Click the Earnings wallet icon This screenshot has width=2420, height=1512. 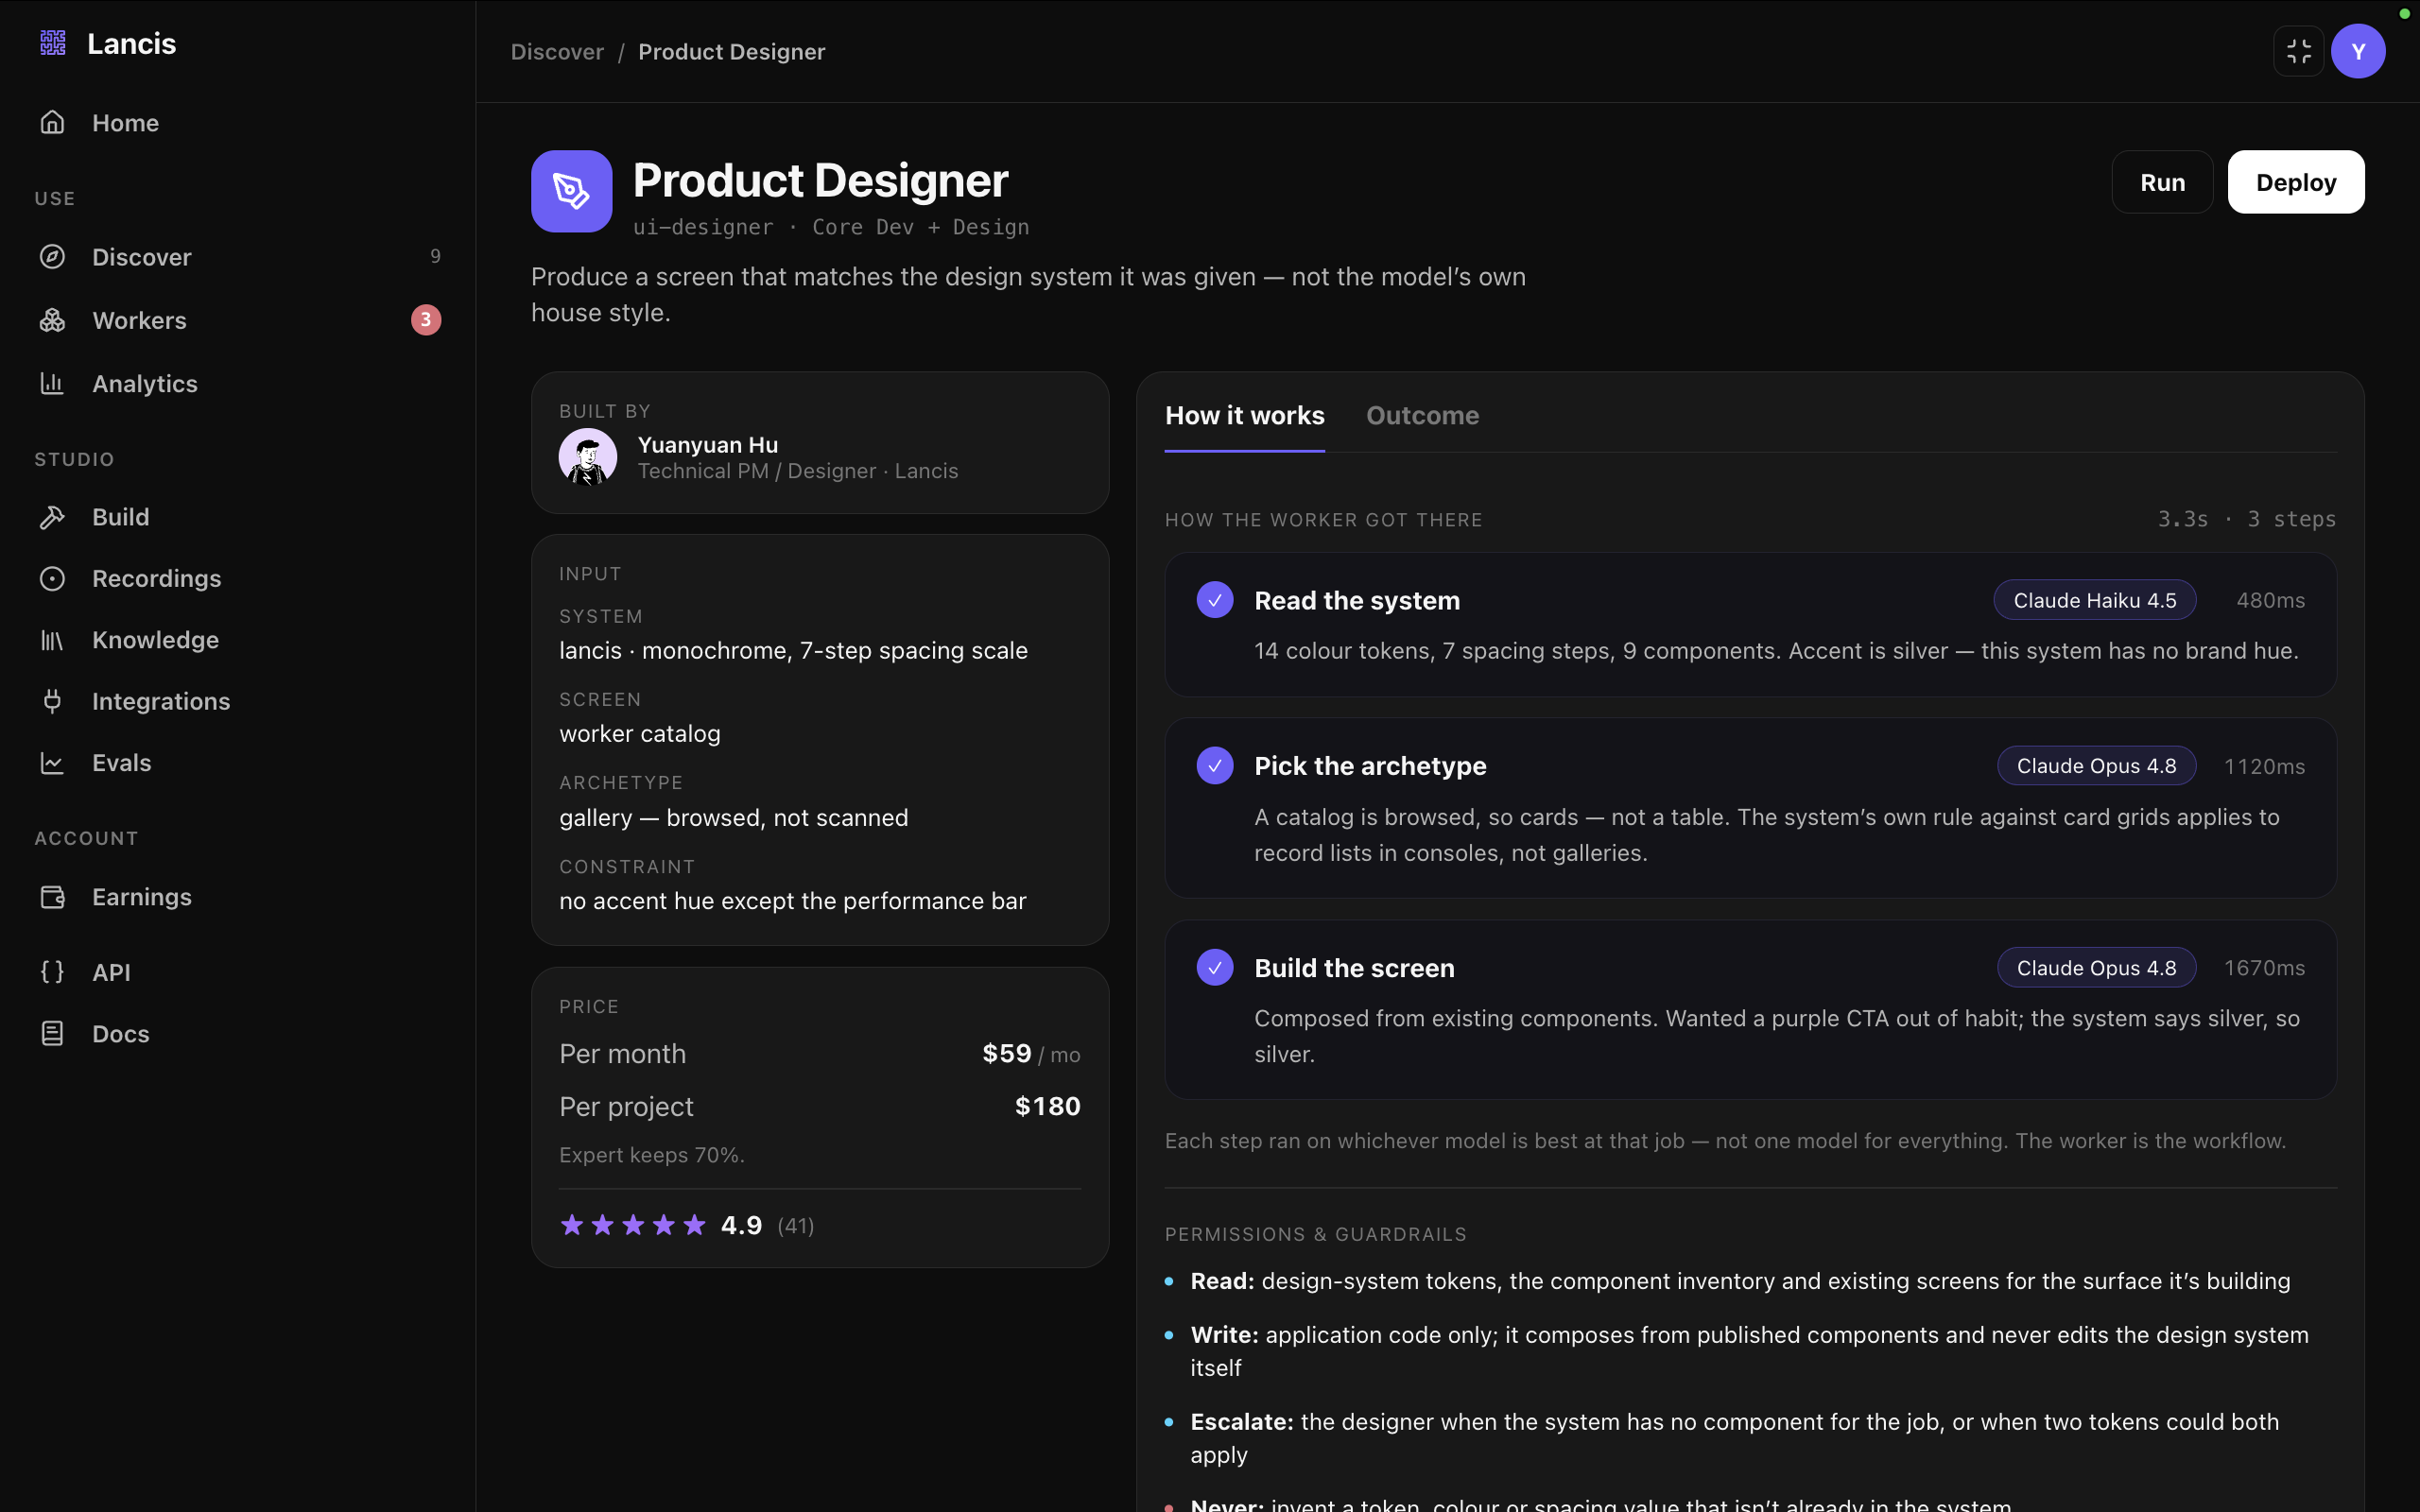click(52, 897)
